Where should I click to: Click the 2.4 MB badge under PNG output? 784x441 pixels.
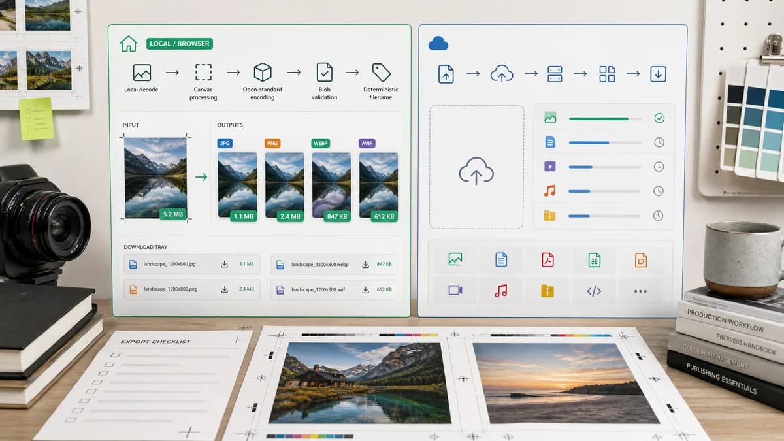tap(291, 216)
